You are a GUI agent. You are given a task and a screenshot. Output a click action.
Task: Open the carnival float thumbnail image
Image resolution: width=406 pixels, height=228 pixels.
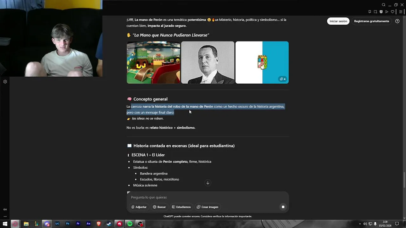[153, 62]
